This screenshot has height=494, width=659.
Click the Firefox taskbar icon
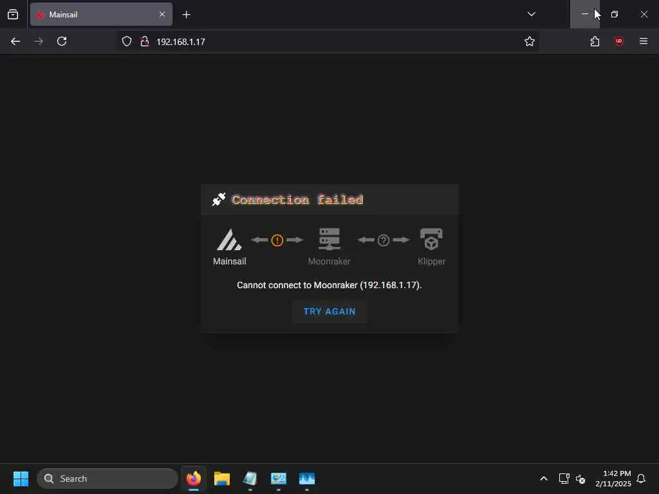(x=193, y=479)
